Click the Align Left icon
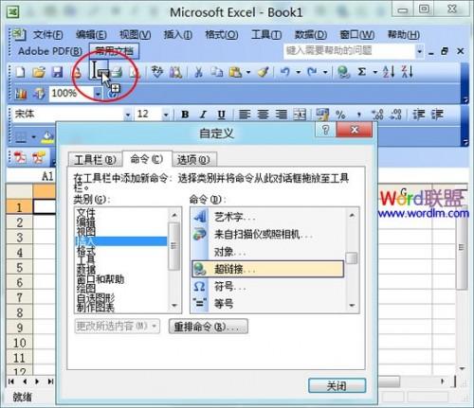This screenshot has height=408, width=474. point(245,115)
